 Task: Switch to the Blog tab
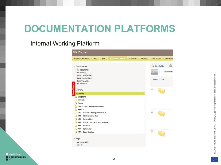104,58
